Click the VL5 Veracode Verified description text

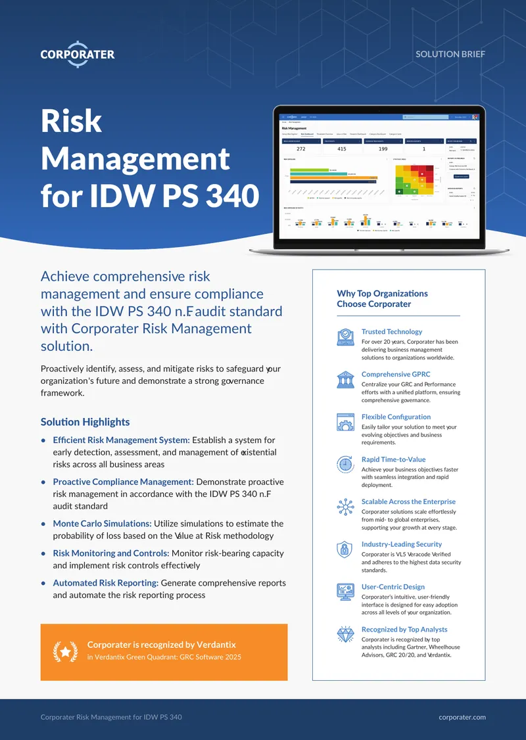[x=411, y=562]
